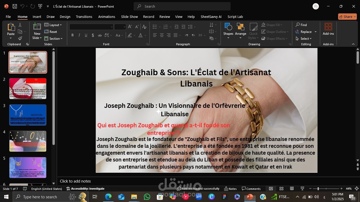Set right-to-left text direction

[x=193, y=35]
